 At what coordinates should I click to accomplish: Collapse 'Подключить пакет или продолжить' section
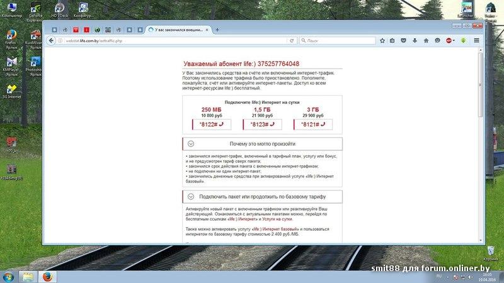tap(262, 196)
